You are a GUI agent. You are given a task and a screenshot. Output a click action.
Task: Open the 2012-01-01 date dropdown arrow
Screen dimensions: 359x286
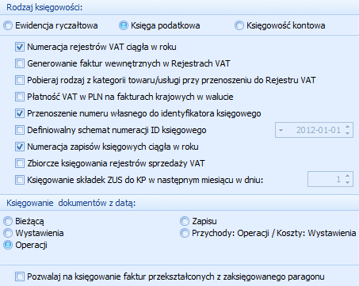281,130
